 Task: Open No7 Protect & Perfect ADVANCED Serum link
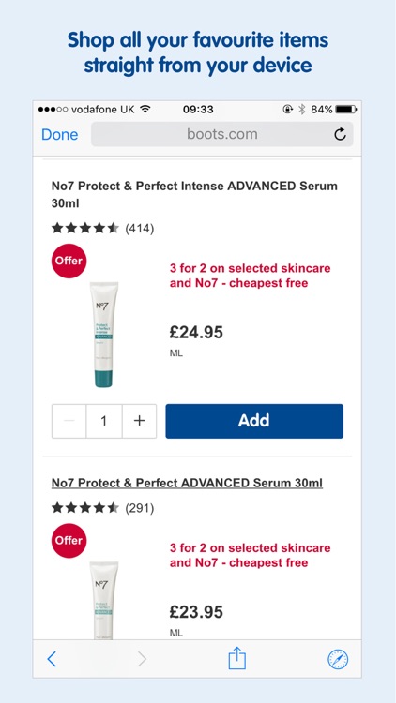click(188, 483)
